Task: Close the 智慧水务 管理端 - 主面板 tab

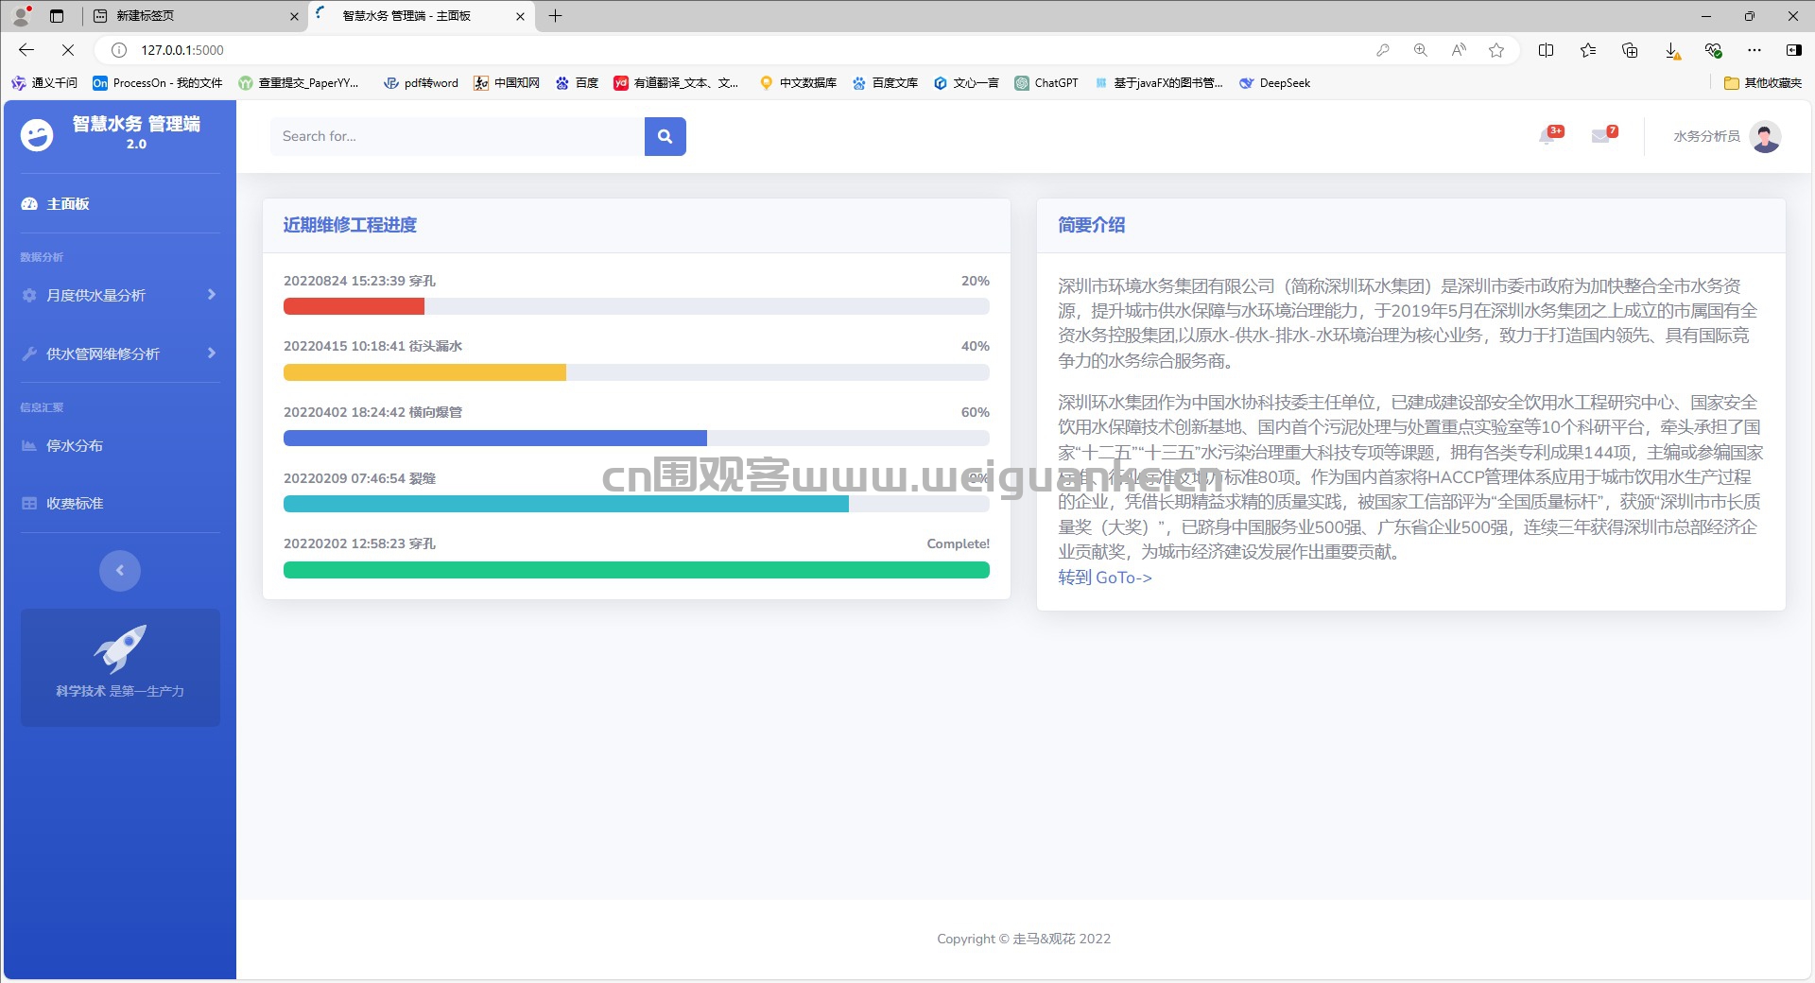Action: (520, 16)
